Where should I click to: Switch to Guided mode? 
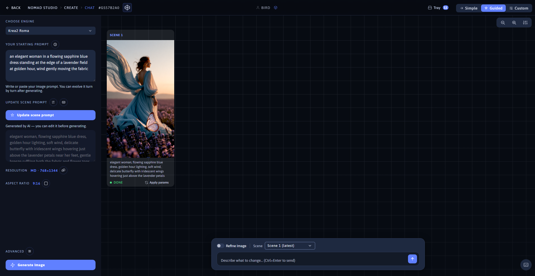(493, 8)
